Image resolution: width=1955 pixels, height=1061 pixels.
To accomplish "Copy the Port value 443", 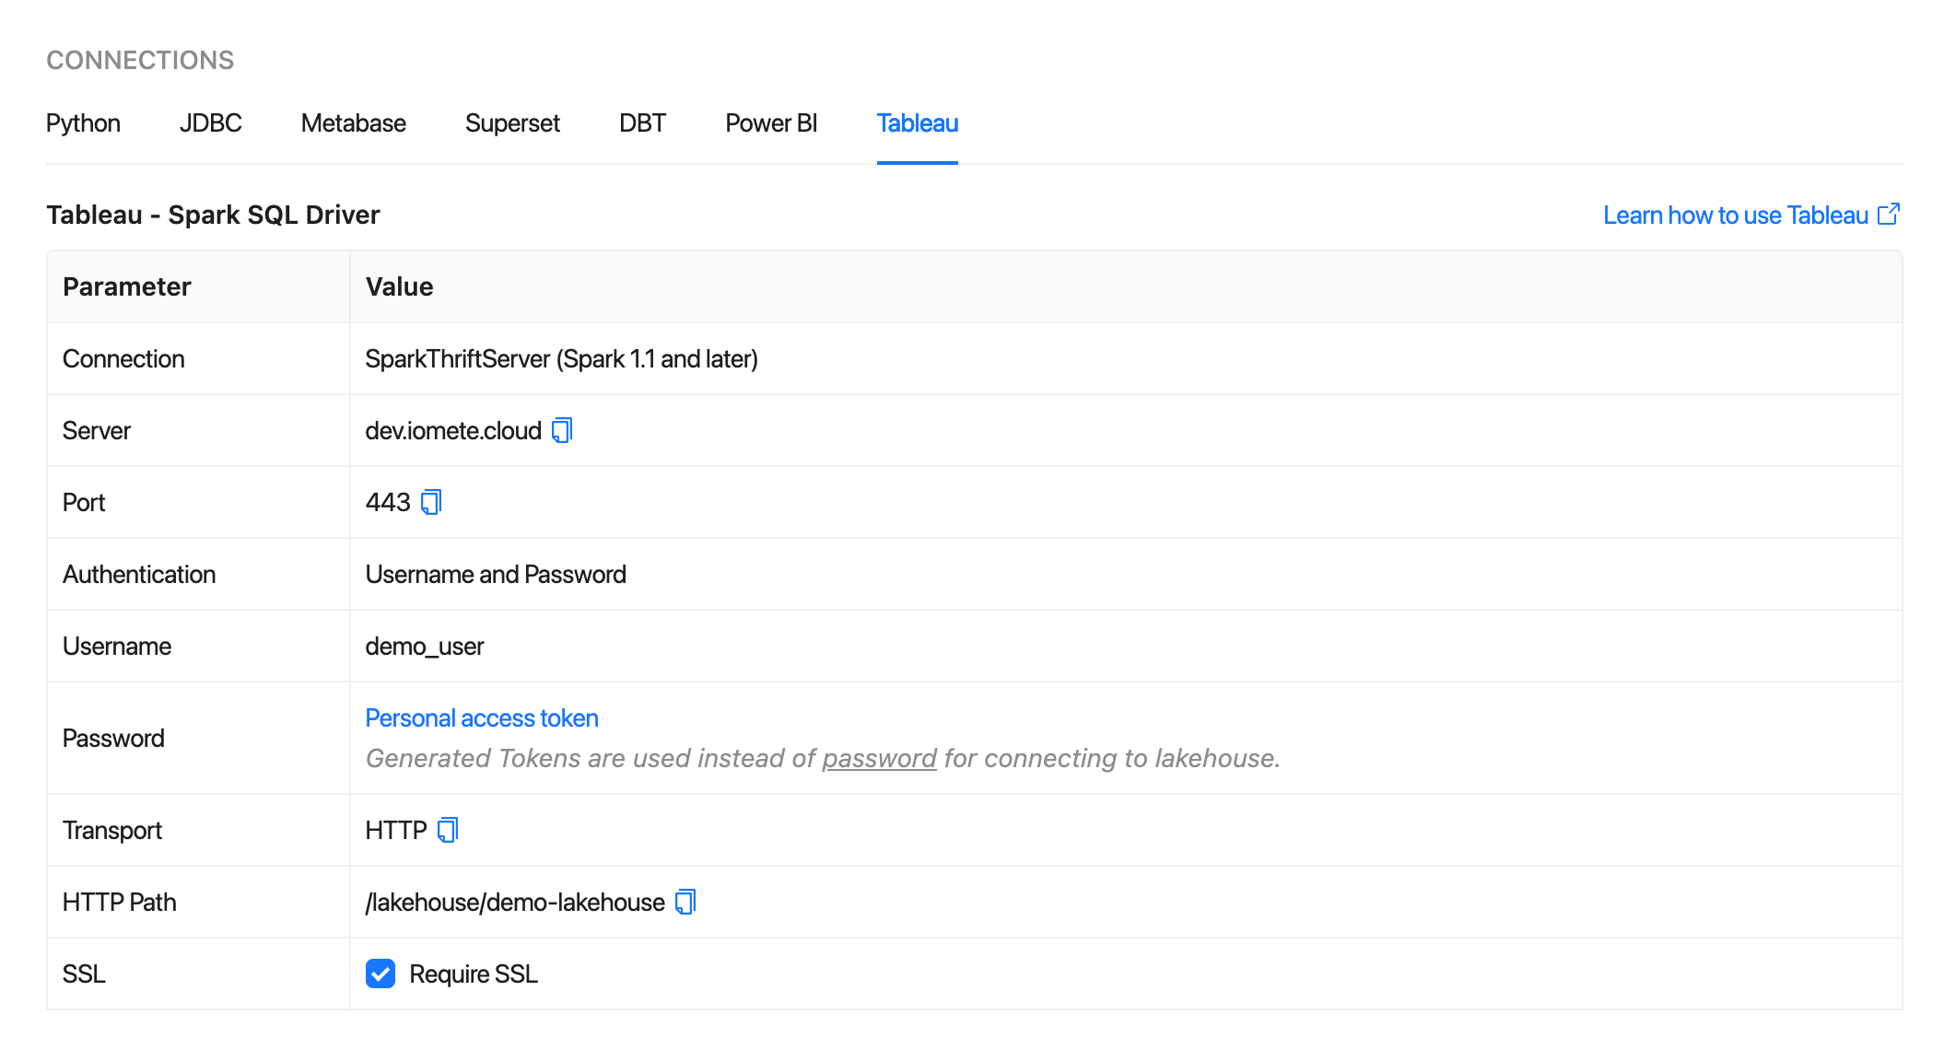I will (x=431, y=502).
